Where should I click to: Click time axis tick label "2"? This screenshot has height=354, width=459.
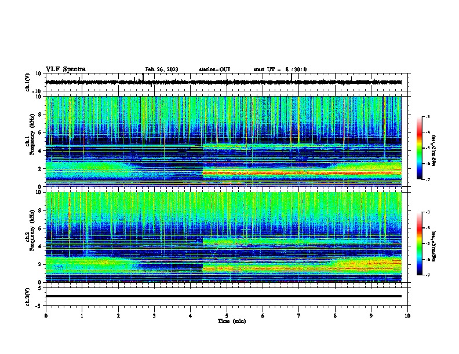coord(118,316)
